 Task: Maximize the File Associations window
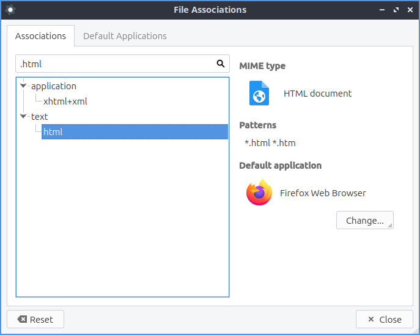(x=396, y=10)
